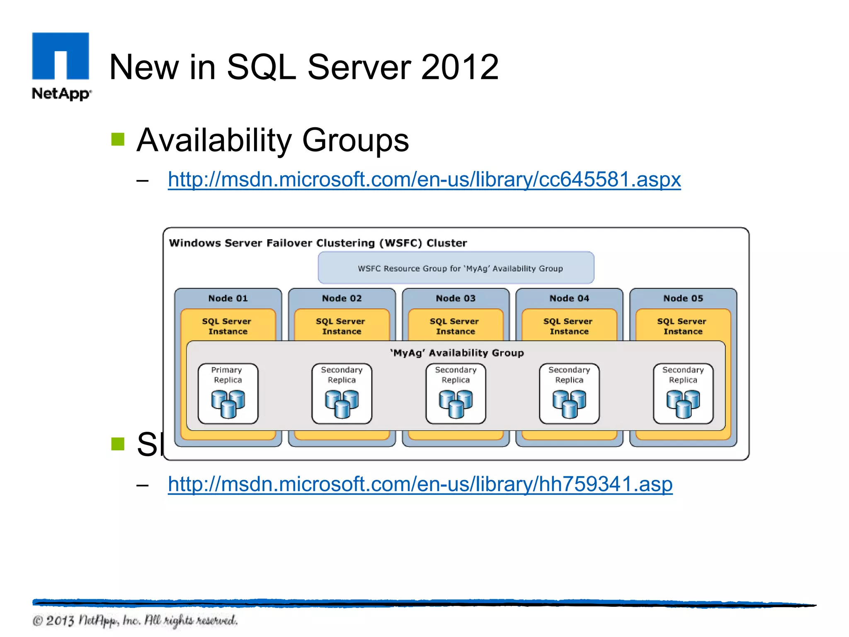Open the hh759341.asp MSDN link

pos(420,484)
